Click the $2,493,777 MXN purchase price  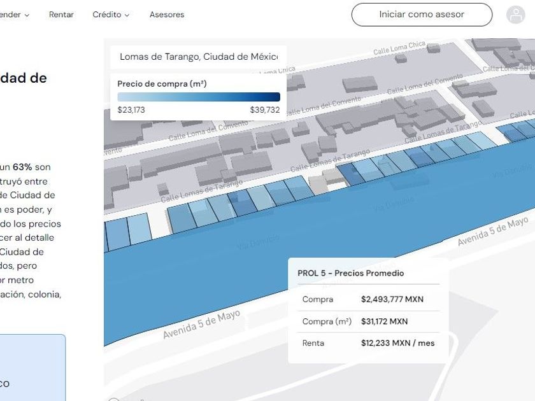pyautogui.click(x=392, y=299)
